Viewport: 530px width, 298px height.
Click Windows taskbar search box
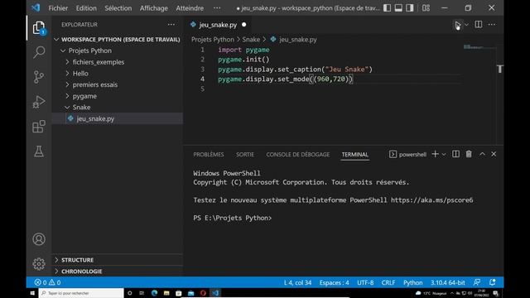(x=81, y=293)
